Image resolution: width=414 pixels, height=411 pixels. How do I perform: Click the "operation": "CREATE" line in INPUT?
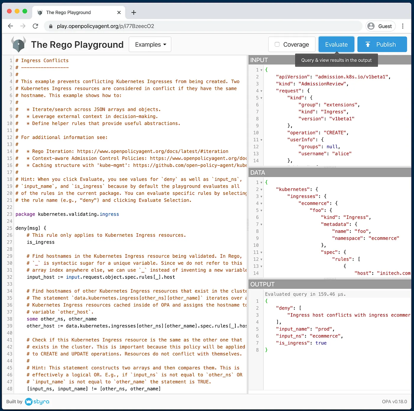coord(318,133)
